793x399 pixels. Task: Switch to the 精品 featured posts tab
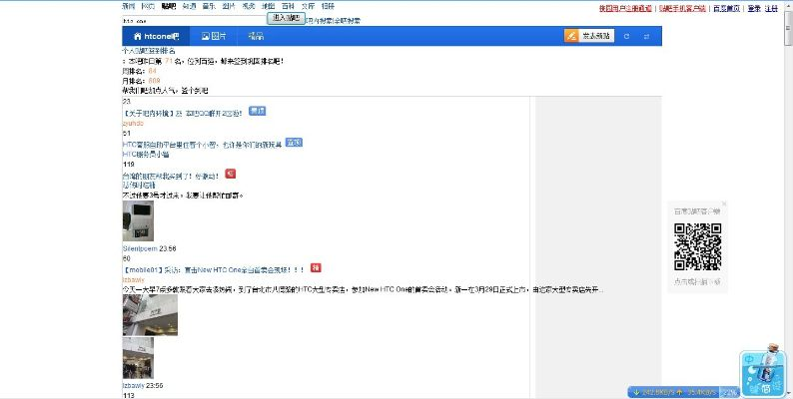[x=256, y=36]
